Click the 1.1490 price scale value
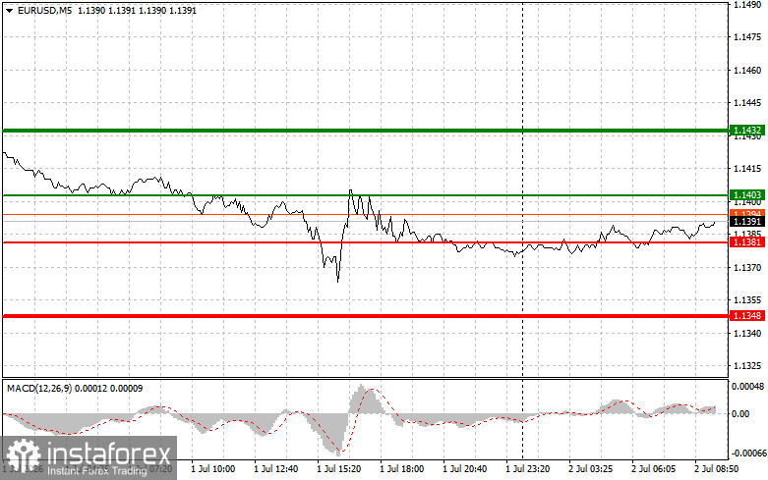The height and width of the screenshot is (480, 768). (747, 5)
